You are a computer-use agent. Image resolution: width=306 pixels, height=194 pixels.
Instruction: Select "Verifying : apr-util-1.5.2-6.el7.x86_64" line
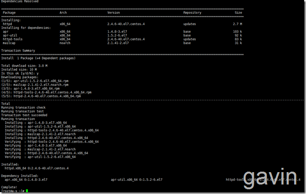coord(40,157)
